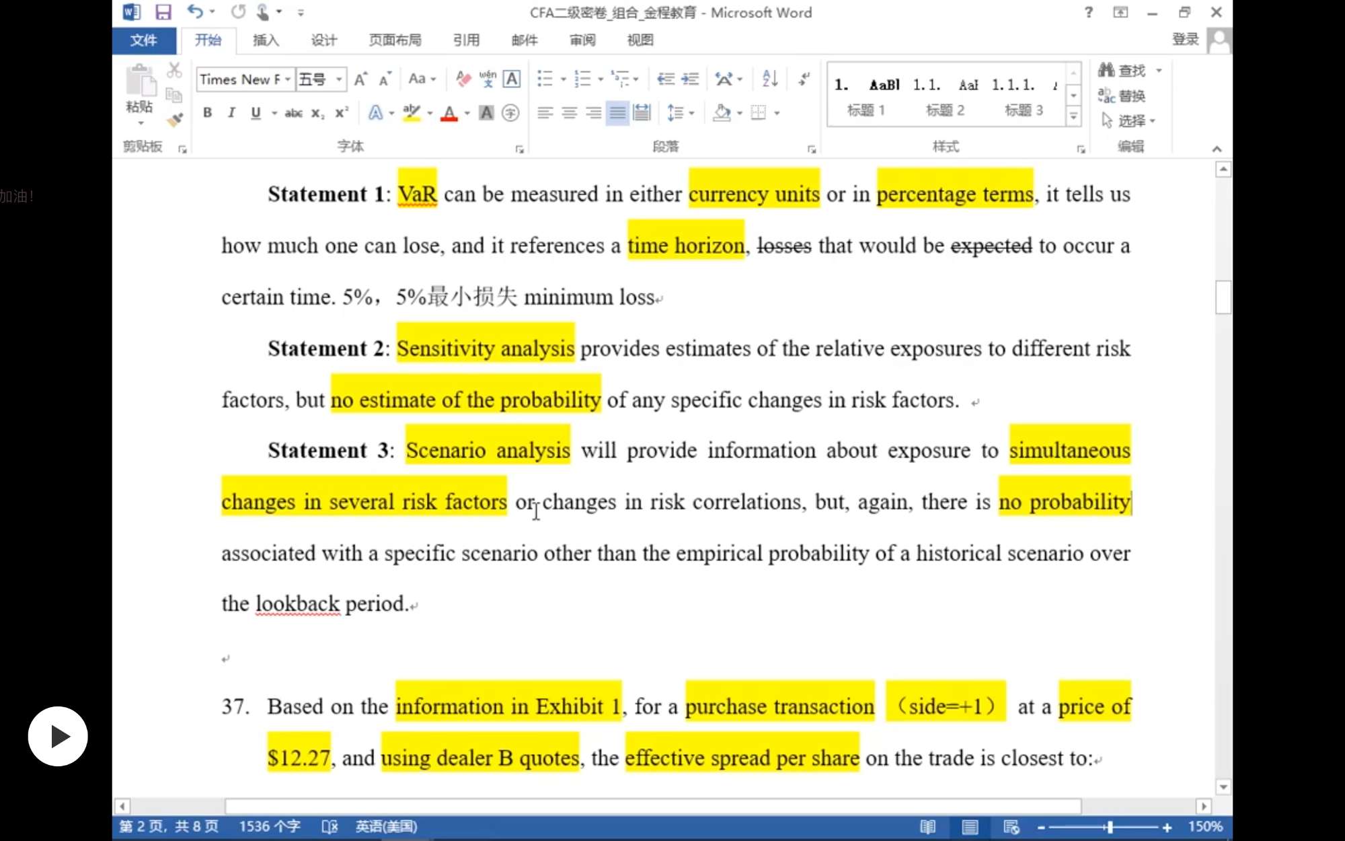Click the Save icon in quick access toolbar
Viewport: 1345px width, 841px height.
tap(163, 12)
